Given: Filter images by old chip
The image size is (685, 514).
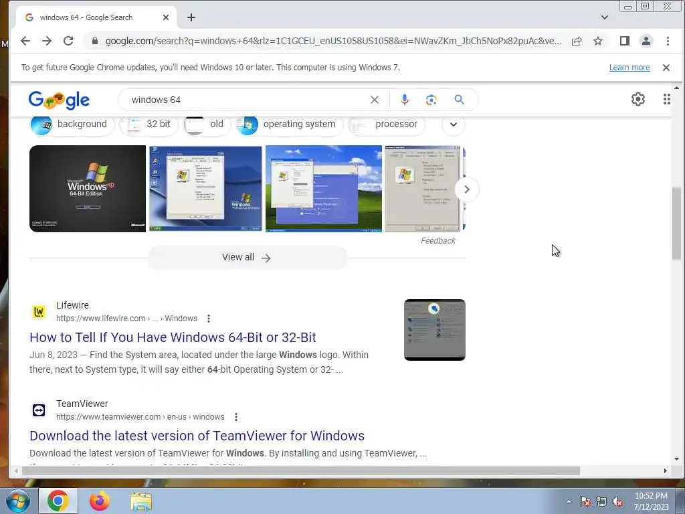Looking at the screenshot, I should pos(207,124).
